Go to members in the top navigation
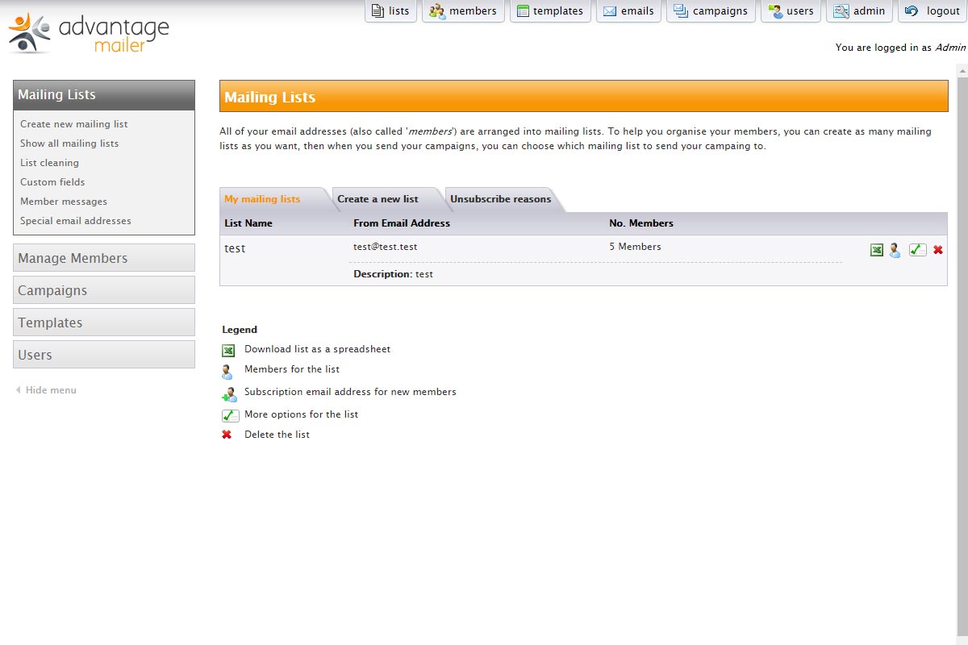The height and width of the screenshot is (645, 968). coord(463,11)
